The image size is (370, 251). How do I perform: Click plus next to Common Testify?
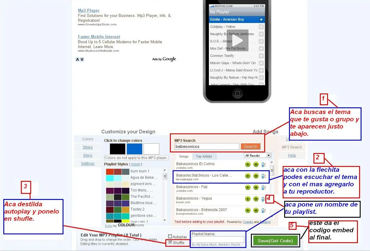261,56
